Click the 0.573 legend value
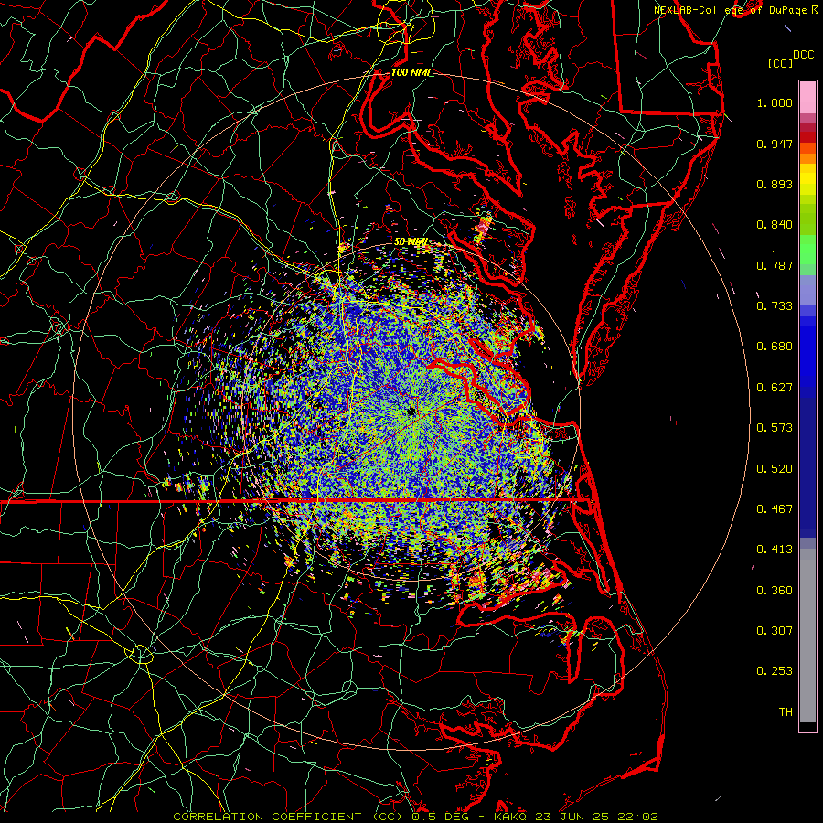The height and width of the screenshot is (823, 823). [x=775, y=428]
